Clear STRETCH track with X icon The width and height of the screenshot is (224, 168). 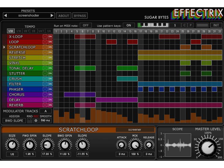pyautogui.click(x=45, y=58)
